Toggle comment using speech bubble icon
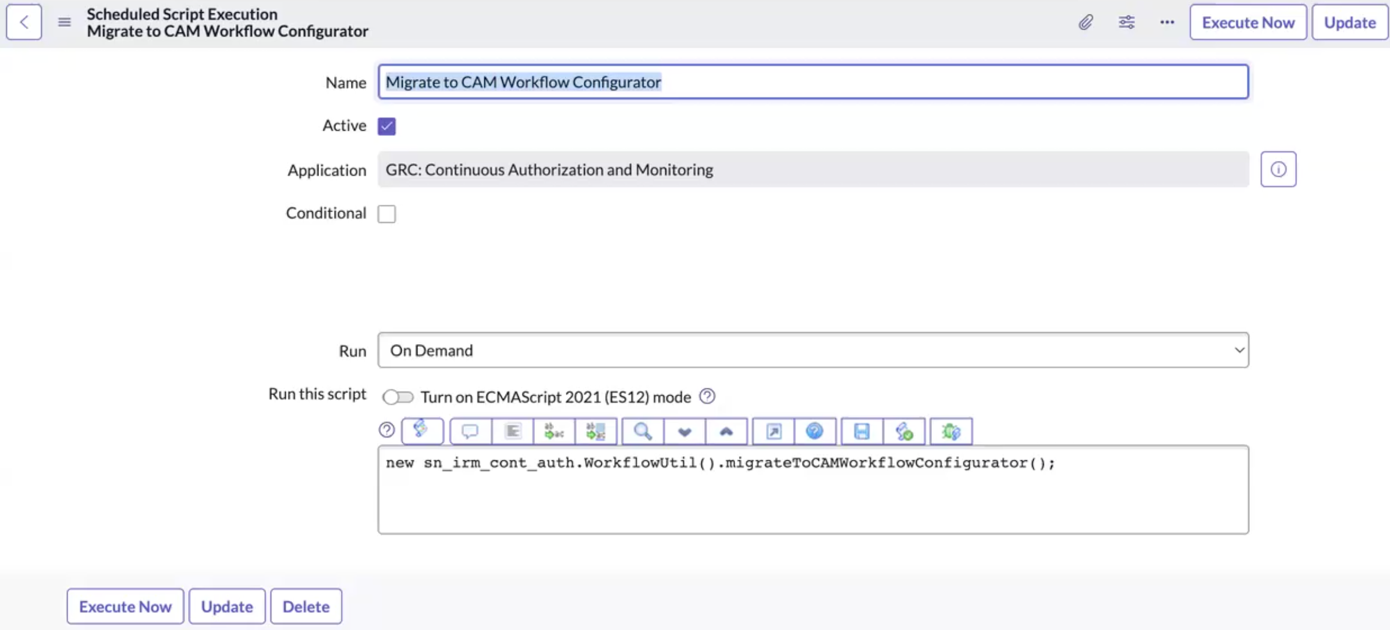Viewport: 1390px width, 630px height. [470, 431]
